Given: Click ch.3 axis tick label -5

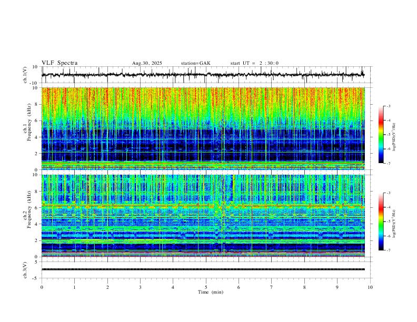Looking at the screenshot, I should click(x=36, y=278).
